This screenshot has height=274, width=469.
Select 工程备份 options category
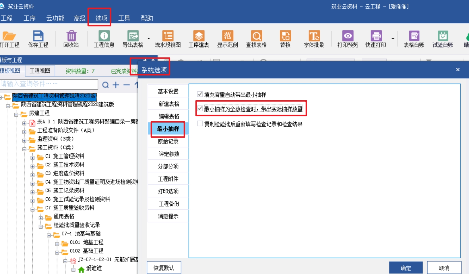click(168, 204)
